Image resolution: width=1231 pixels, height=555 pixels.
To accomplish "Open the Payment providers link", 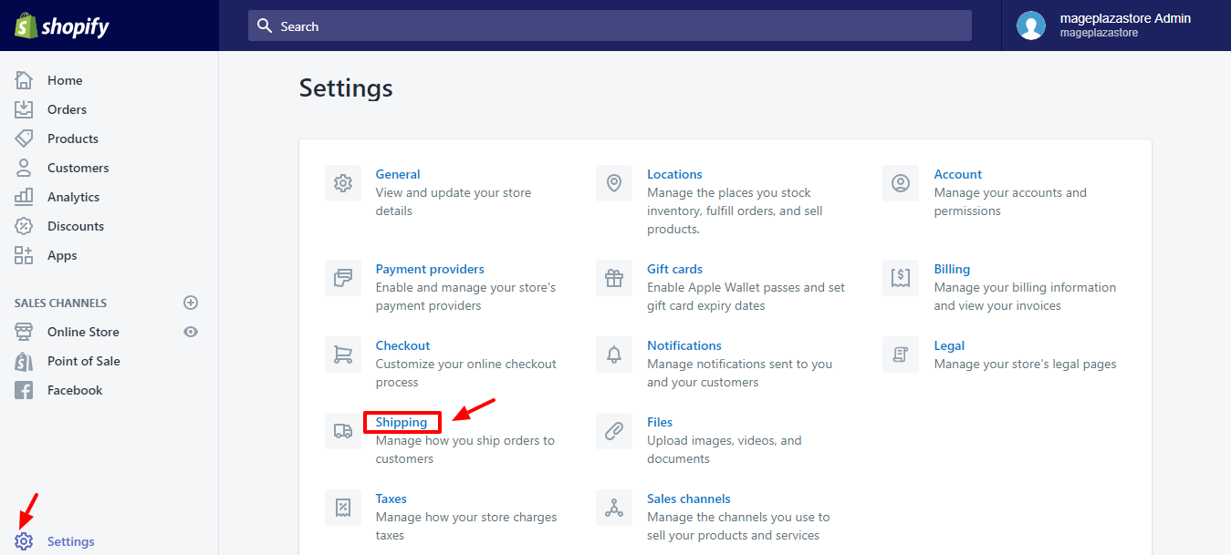I will (x=430, y=269).
